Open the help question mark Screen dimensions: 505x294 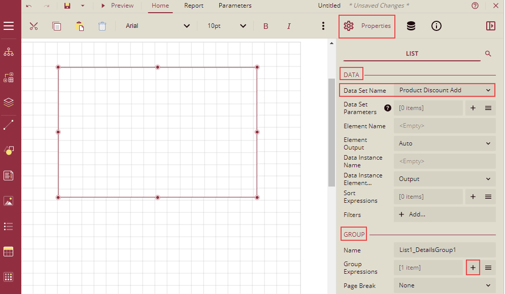[475, 6]
